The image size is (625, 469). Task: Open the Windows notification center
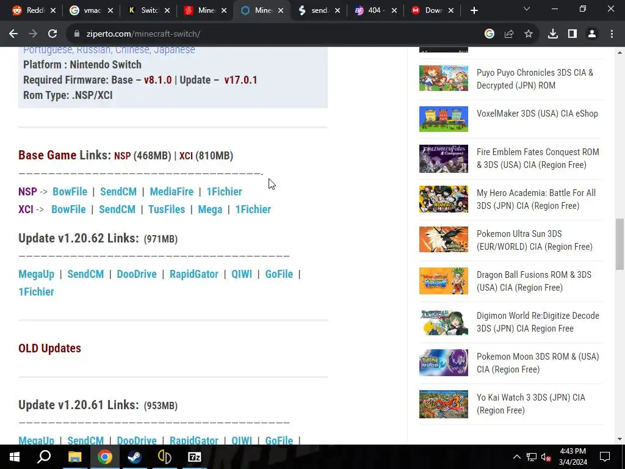605,457
